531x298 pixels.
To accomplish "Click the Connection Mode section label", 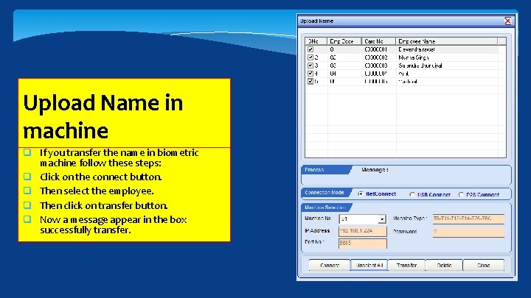I will click(x=324, y=193).
